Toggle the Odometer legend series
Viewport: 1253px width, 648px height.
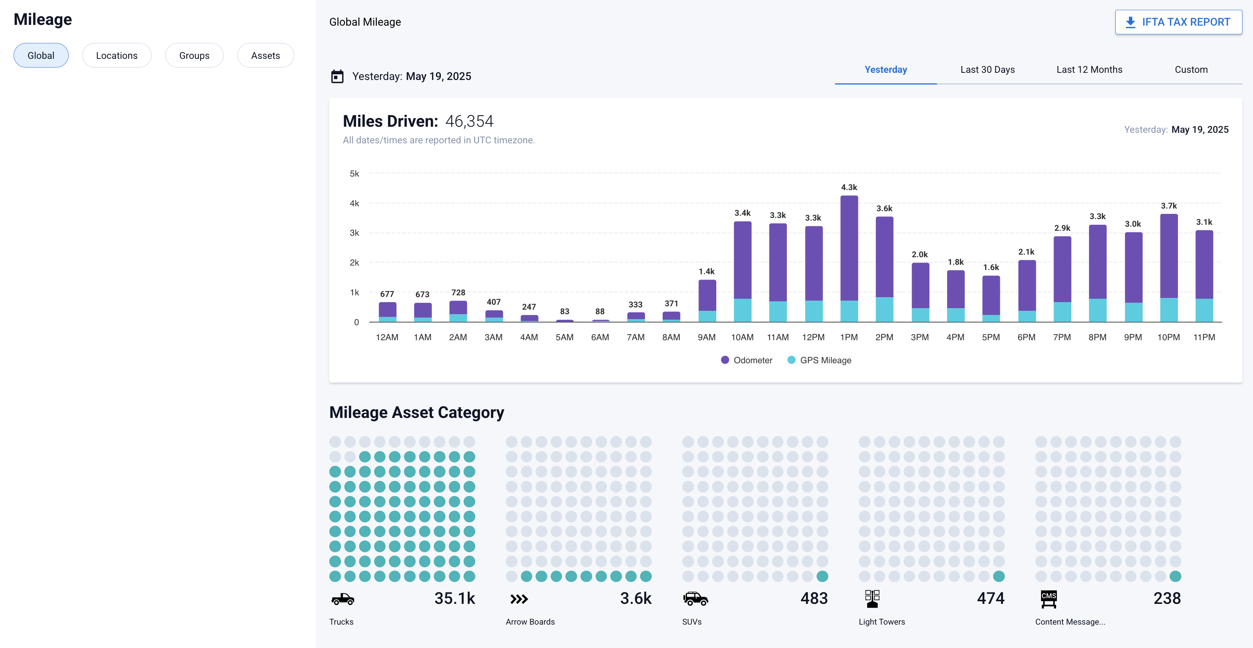pyautogui.click(x=747, y=360)
